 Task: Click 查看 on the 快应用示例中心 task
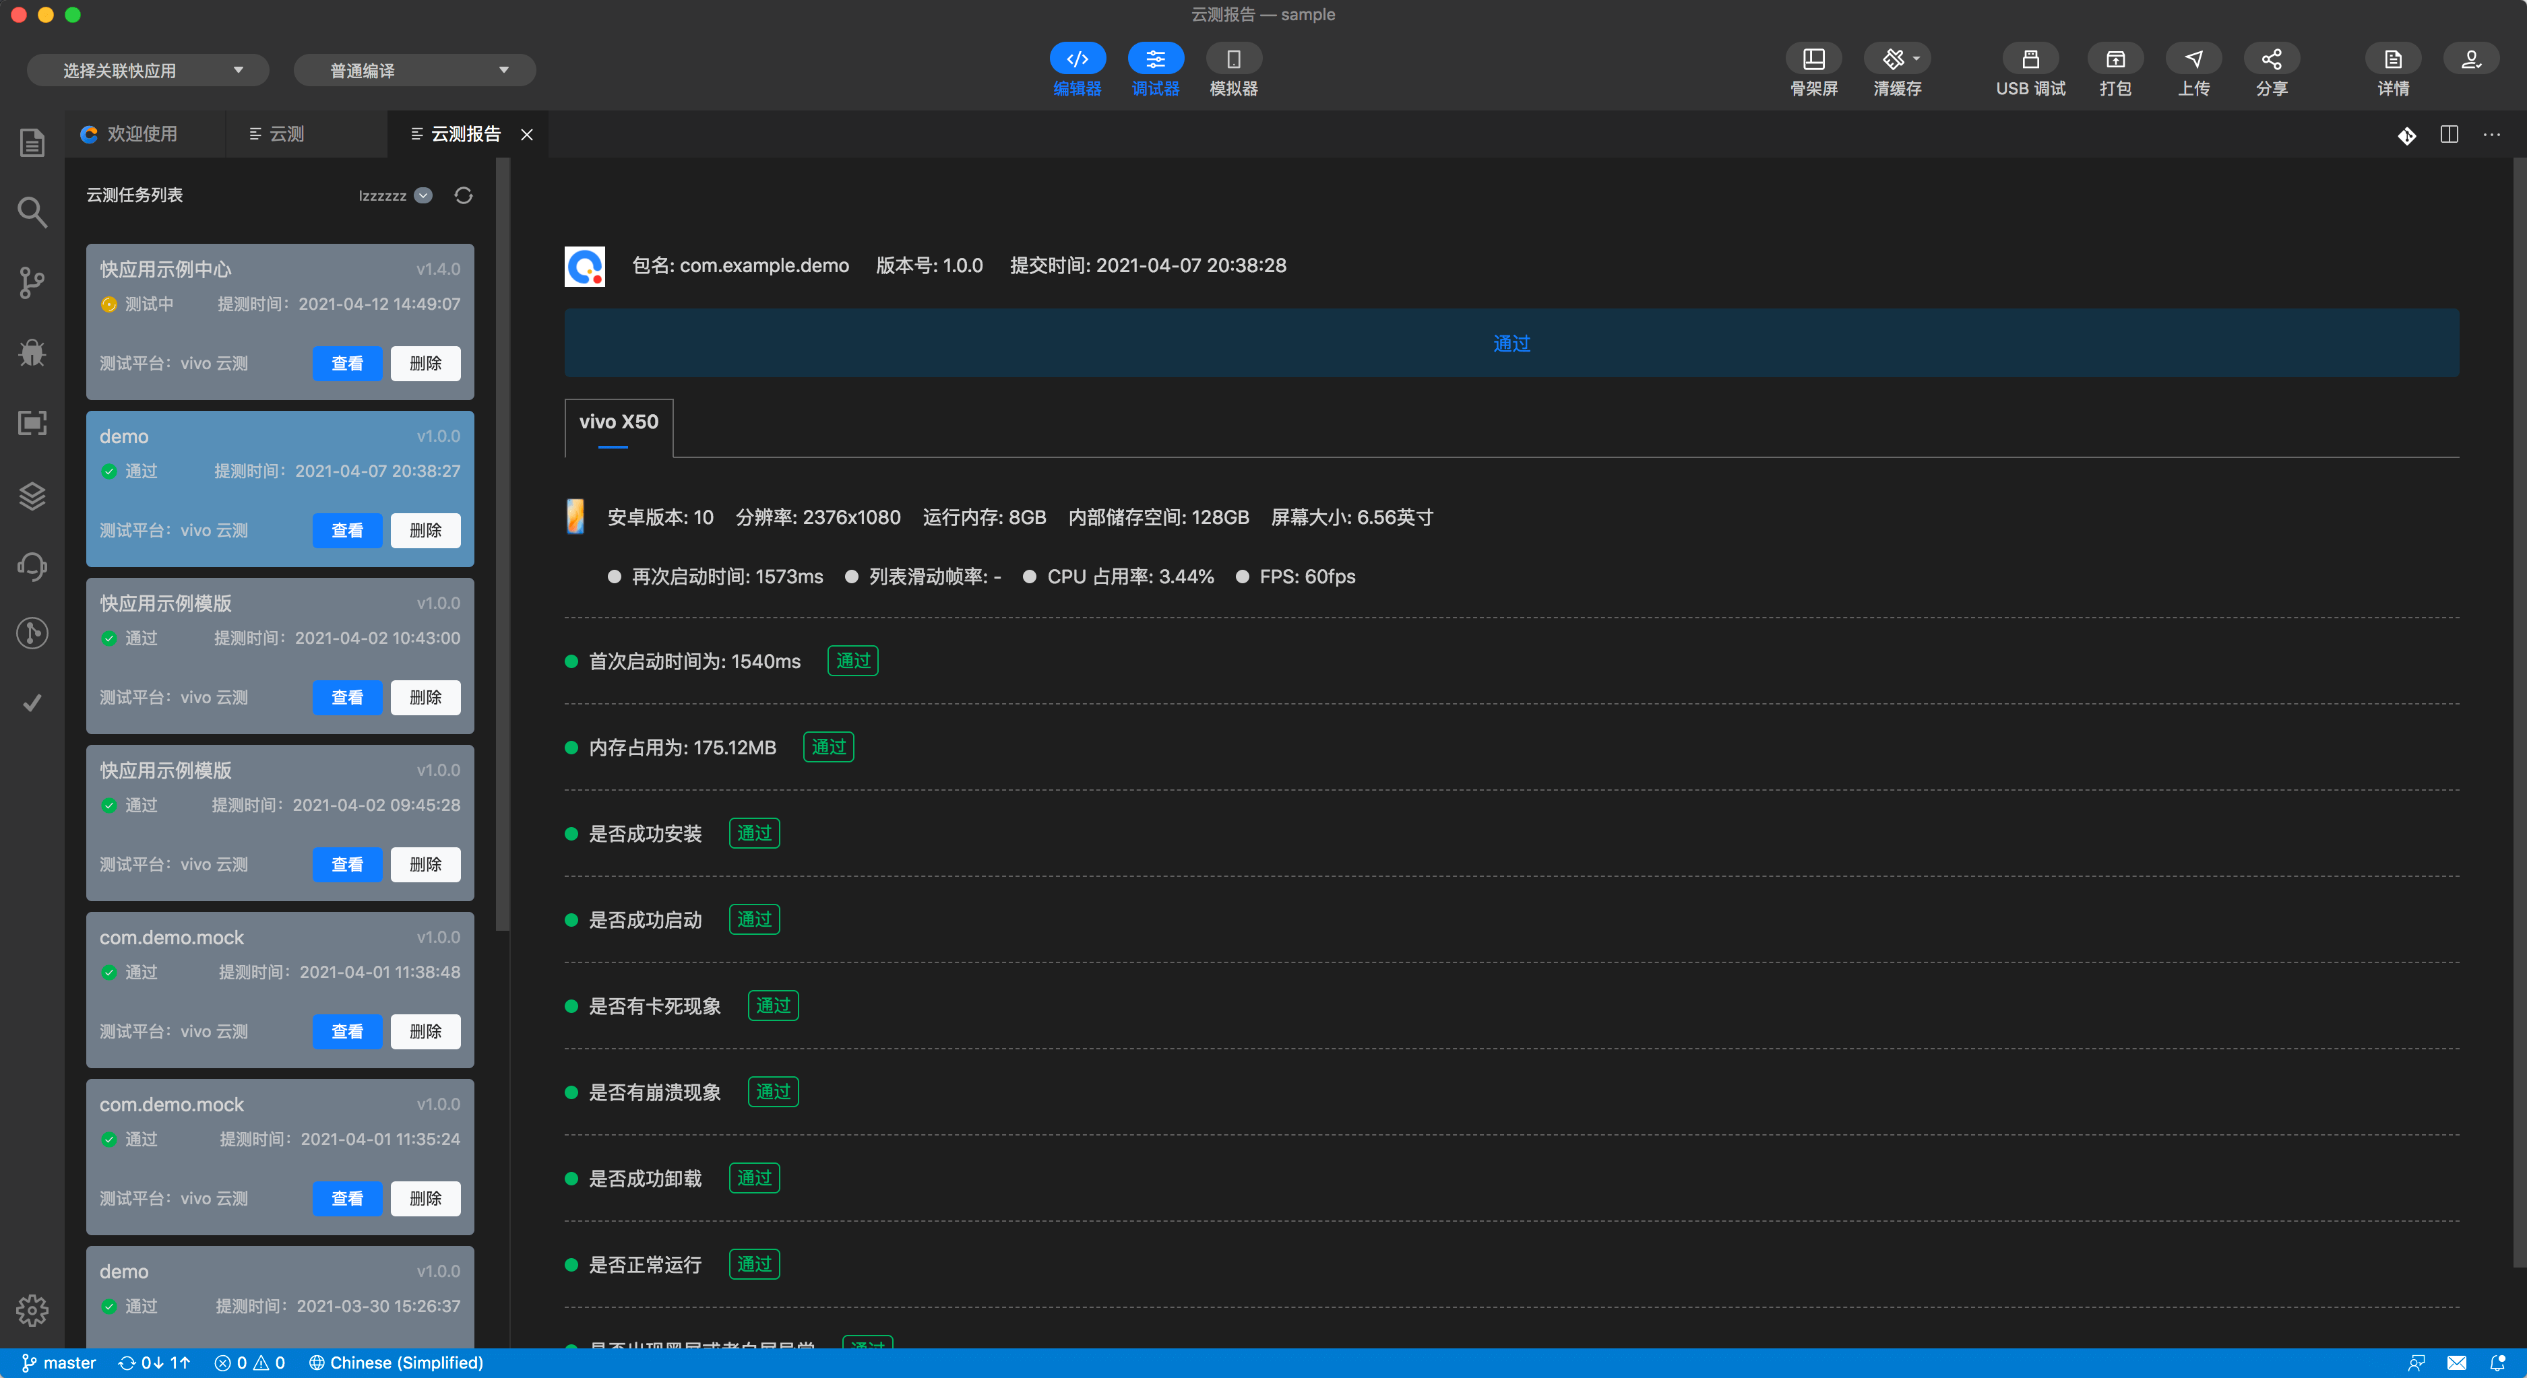coord(347,364)
